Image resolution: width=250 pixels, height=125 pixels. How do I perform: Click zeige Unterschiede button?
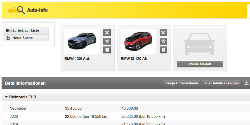tap(182, 83)
